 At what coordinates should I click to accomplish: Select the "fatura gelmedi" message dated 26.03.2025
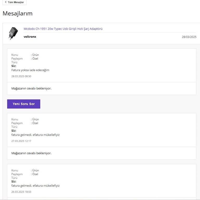click(35, 186)
